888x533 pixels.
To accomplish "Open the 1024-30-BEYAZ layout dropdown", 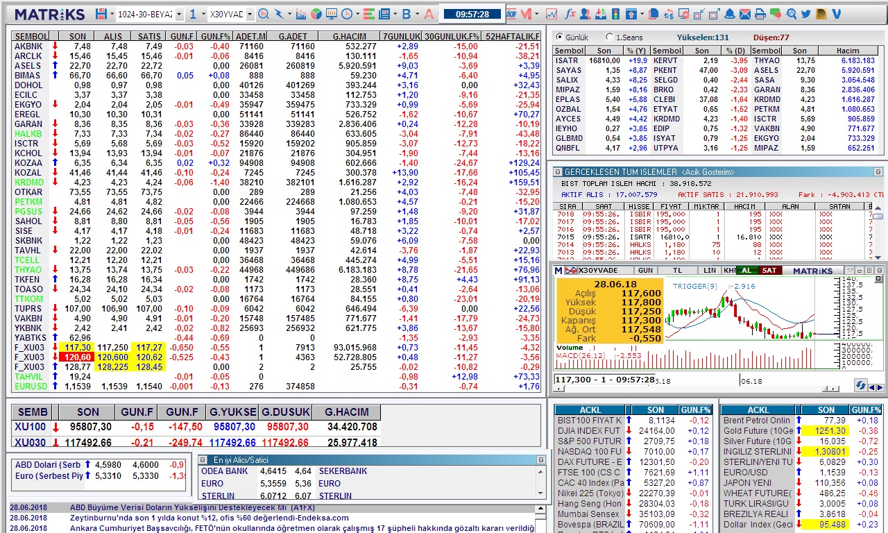I will click(x=179, y=14).
